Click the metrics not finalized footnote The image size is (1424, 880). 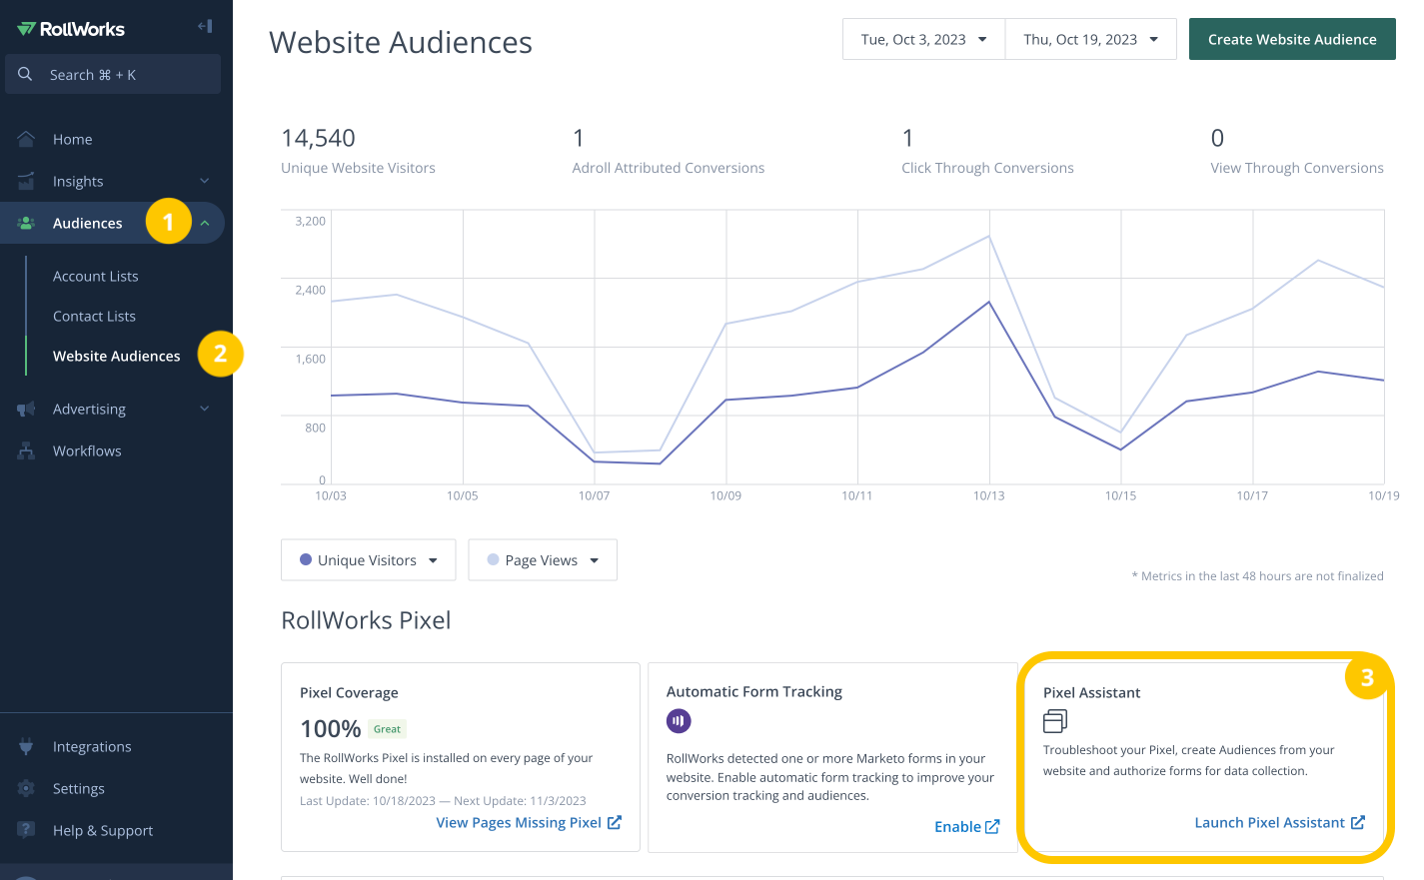pyautogui.click(x=1257, y=576)
